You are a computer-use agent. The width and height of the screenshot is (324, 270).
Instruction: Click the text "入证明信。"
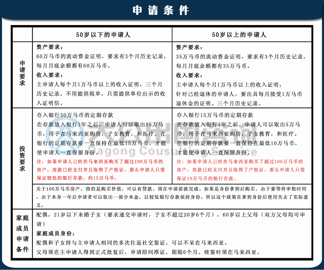[50, 103]
